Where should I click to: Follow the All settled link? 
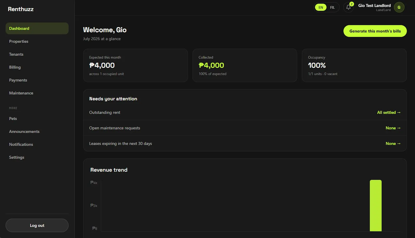tap(389, 113)
